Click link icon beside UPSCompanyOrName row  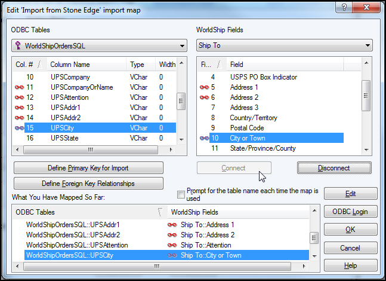(19, 87)
